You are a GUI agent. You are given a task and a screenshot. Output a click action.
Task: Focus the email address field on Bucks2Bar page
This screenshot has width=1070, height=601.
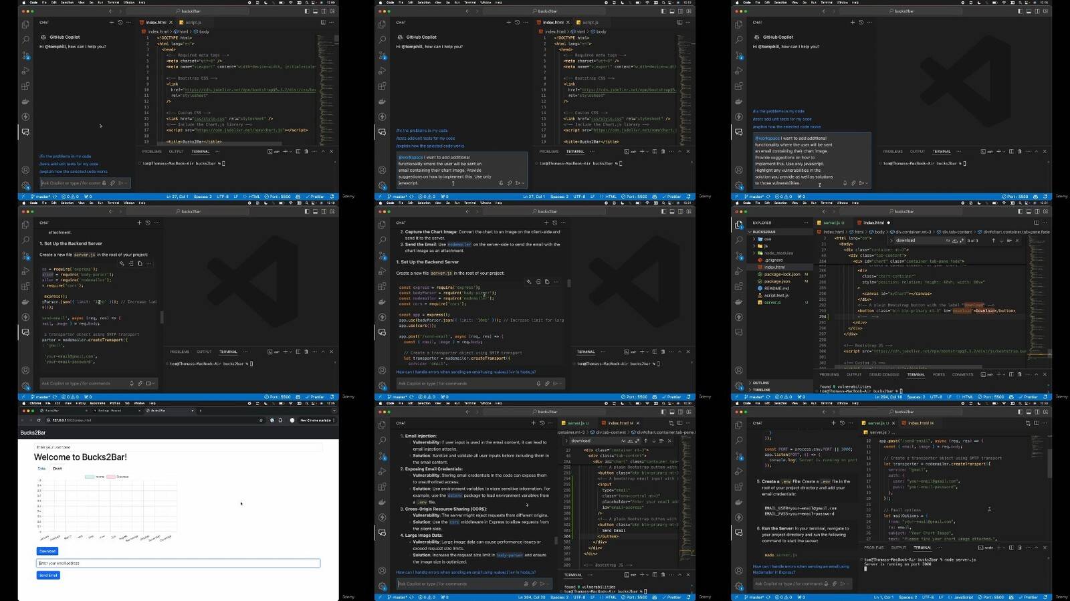pyautogui.click(x=178, y=563)
